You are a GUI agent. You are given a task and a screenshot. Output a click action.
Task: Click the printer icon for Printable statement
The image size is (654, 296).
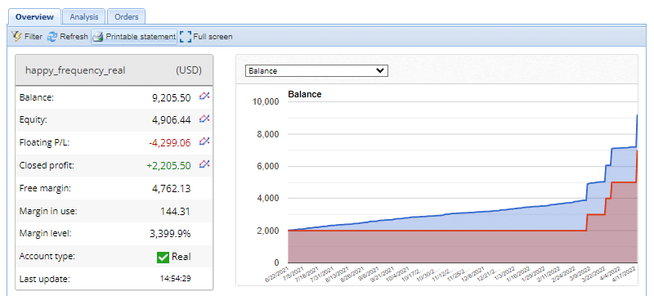tap(97, 37)
